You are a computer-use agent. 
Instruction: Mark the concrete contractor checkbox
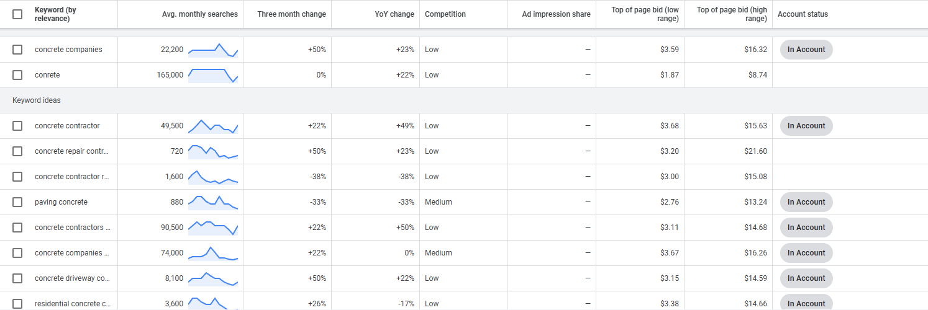point(17,126)
